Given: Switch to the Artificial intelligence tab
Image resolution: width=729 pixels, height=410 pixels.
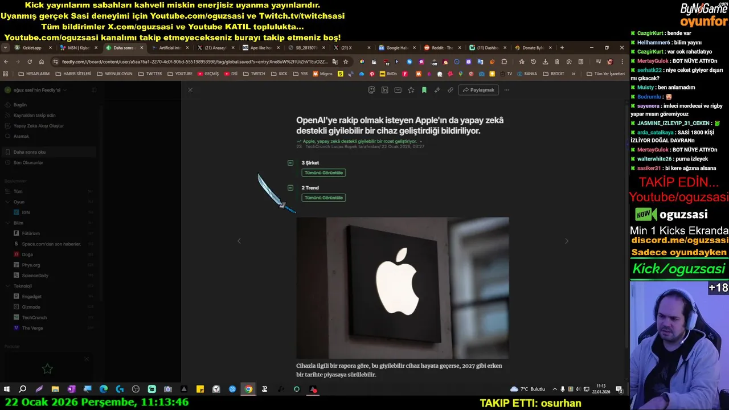Looking at the screenshot, I should 170,48.
